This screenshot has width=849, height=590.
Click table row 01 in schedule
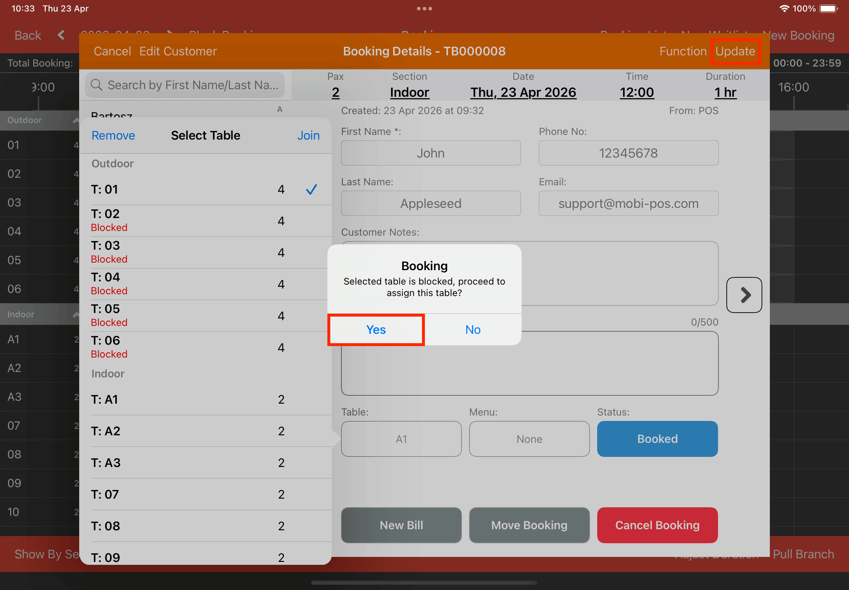point(40,145)
